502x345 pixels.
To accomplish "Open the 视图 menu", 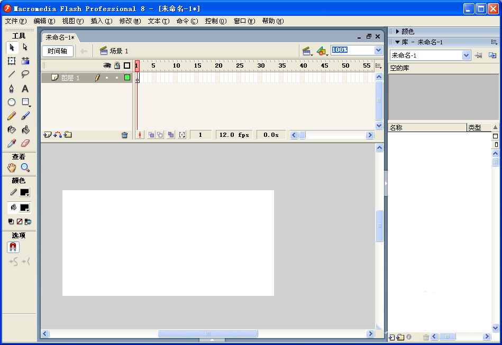I will click(73, 21).
